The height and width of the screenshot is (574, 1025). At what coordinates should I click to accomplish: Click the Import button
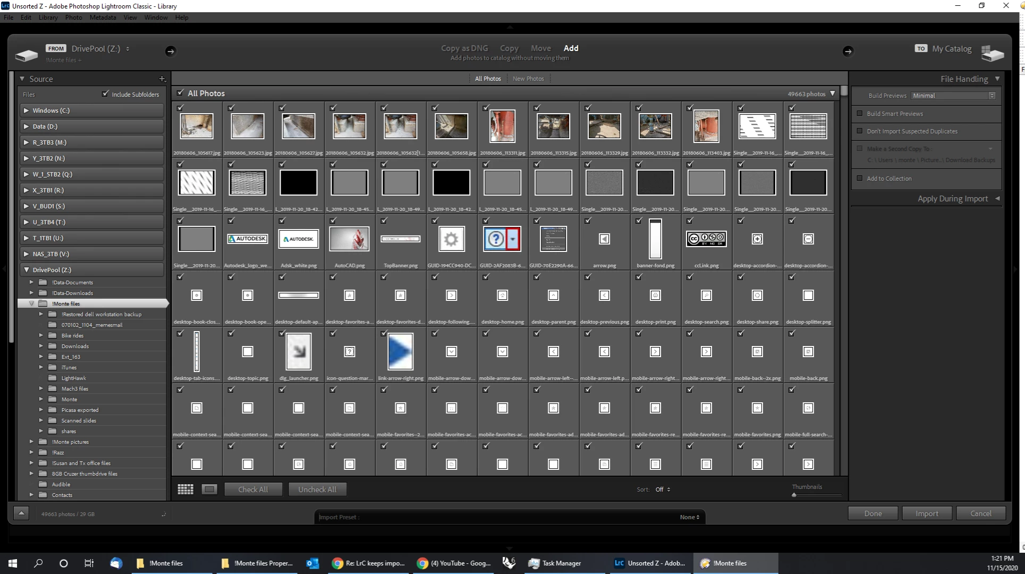(927, 513)
